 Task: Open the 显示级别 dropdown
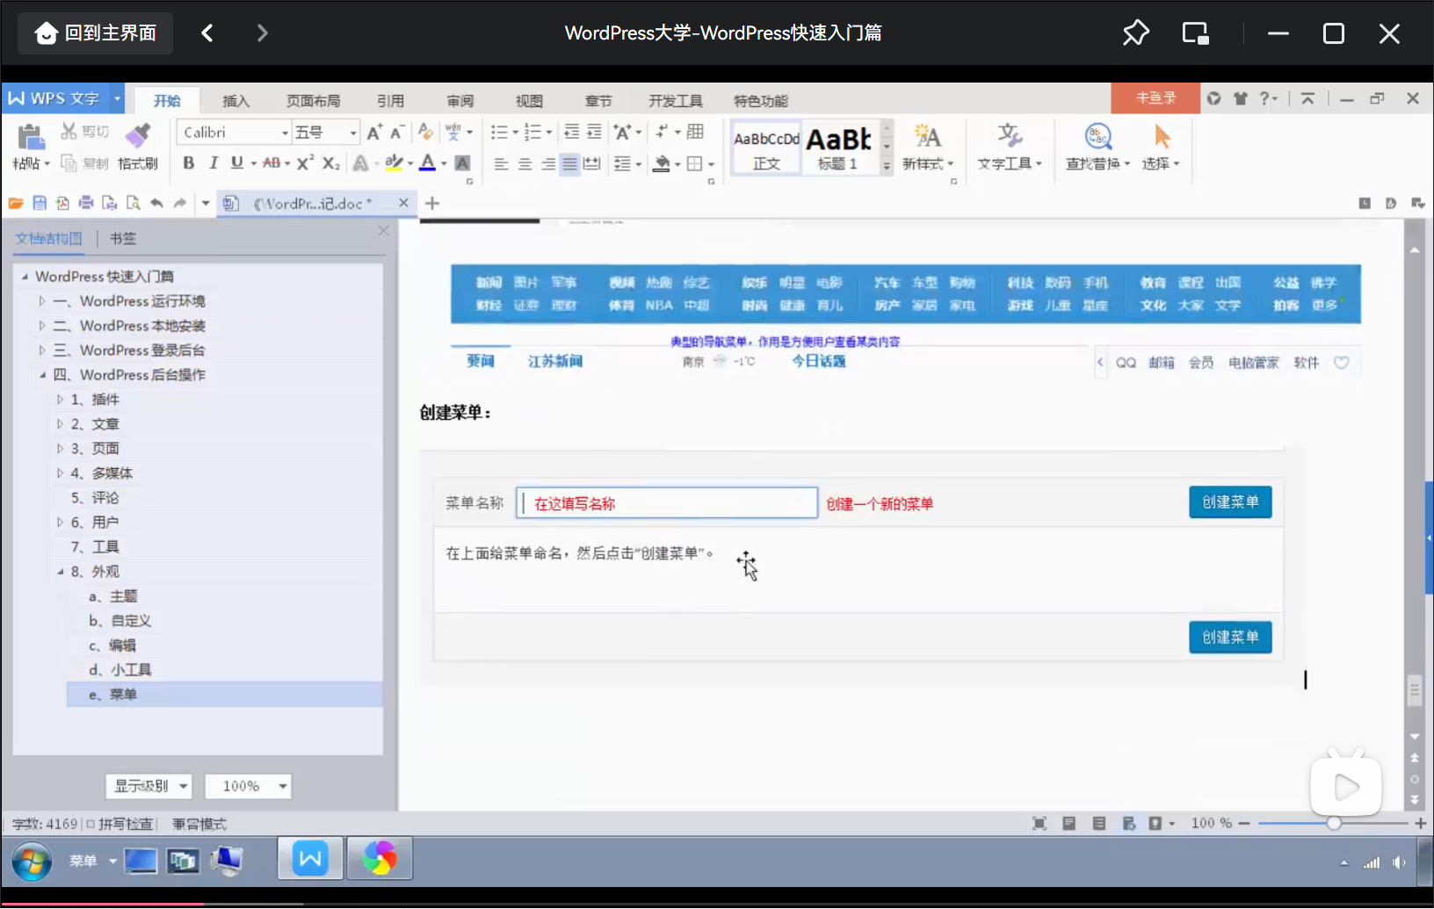148,786
